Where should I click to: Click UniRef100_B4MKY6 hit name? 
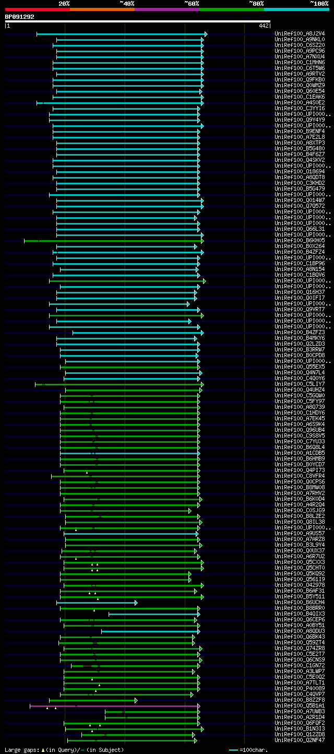tap(300, 338)
